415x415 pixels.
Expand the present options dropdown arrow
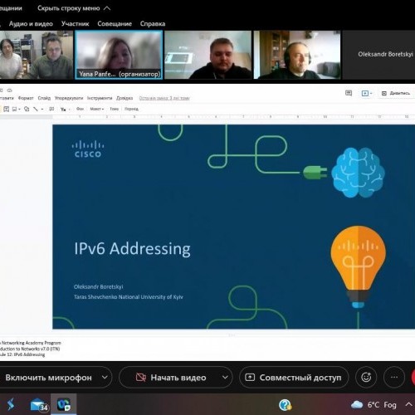click(371, 94)
